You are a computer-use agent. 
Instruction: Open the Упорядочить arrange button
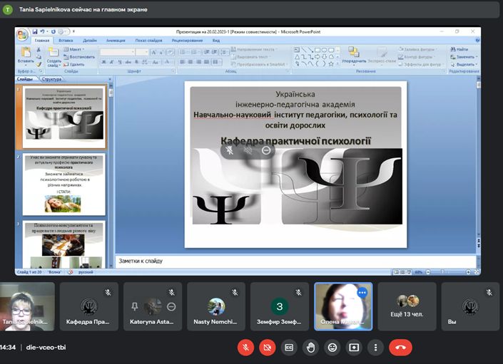tap(354, 55)
